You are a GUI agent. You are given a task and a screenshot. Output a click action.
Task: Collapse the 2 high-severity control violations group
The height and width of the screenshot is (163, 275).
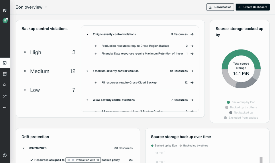pos(87,34)
